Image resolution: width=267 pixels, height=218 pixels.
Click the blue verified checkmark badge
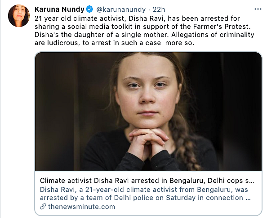(x=89, y=9)
